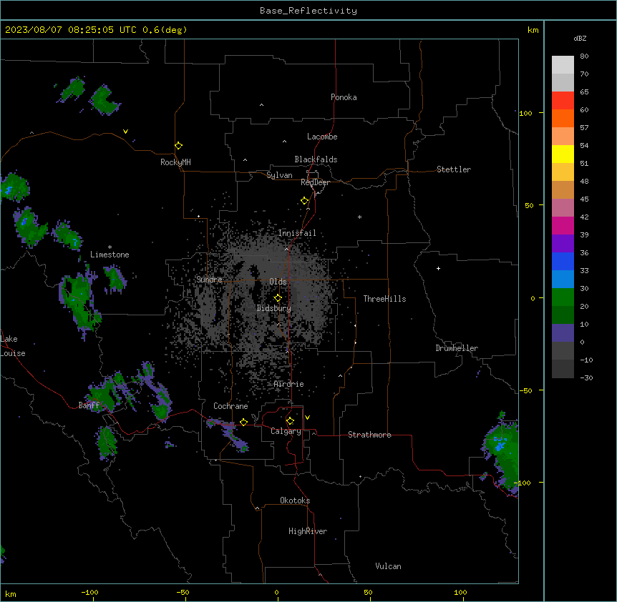The height and width of the screenshot is (602, 617).
Task: Click the Innisfail label
Action: click(297, 233)
